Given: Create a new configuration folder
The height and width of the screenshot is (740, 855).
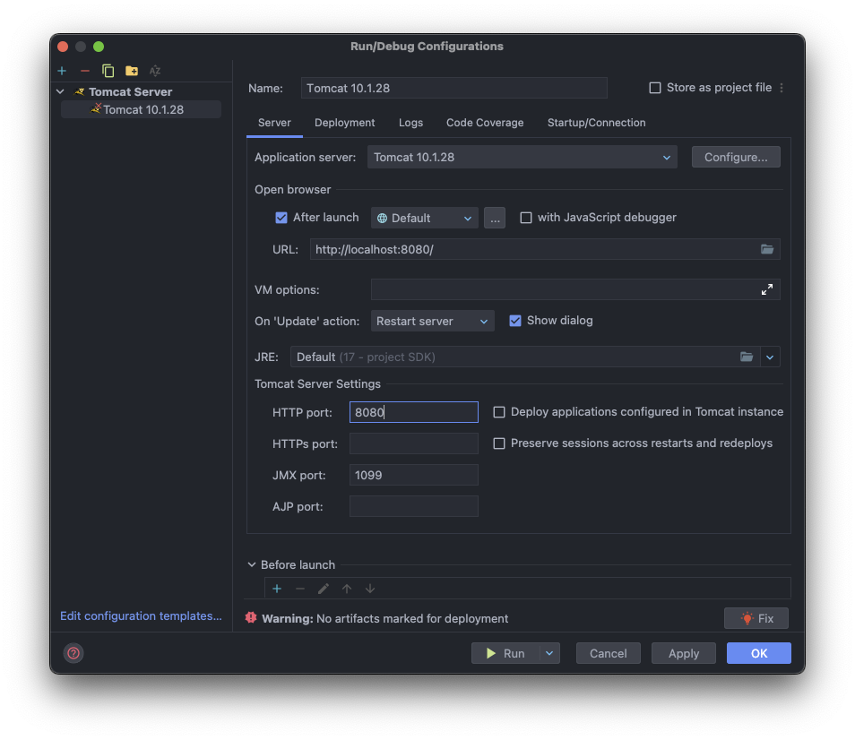Looking at the screenshot, I should tap(132, 71).
